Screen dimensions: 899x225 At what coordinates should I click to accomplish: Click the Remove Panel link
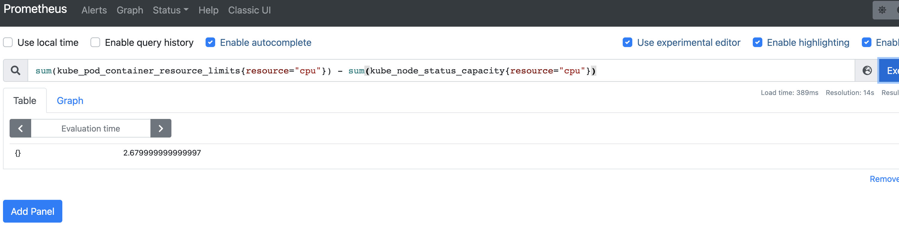(x=884, y=179)
